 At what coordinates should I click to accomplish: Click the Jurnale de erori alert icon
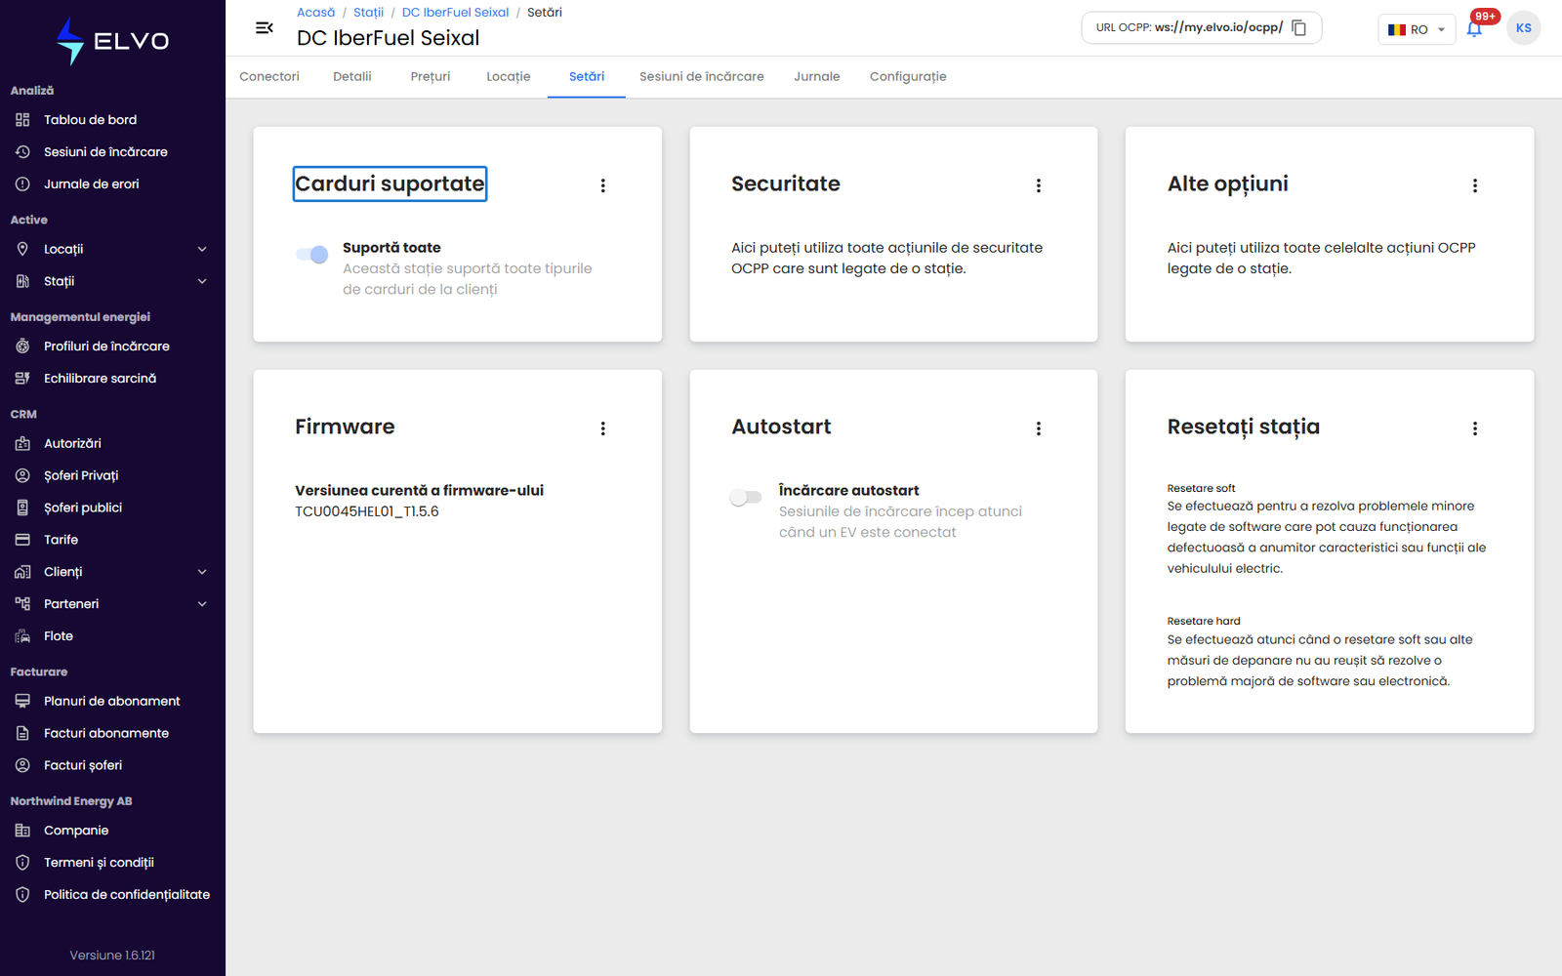coord(22,184)
